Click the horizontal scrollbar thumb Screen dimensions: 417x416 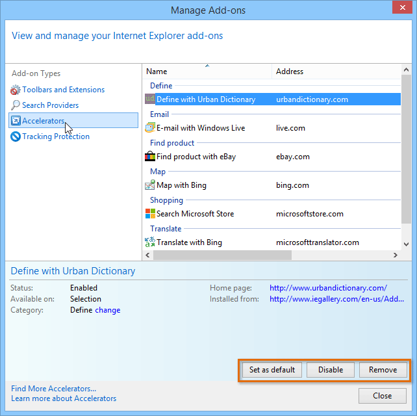[222, 255]
